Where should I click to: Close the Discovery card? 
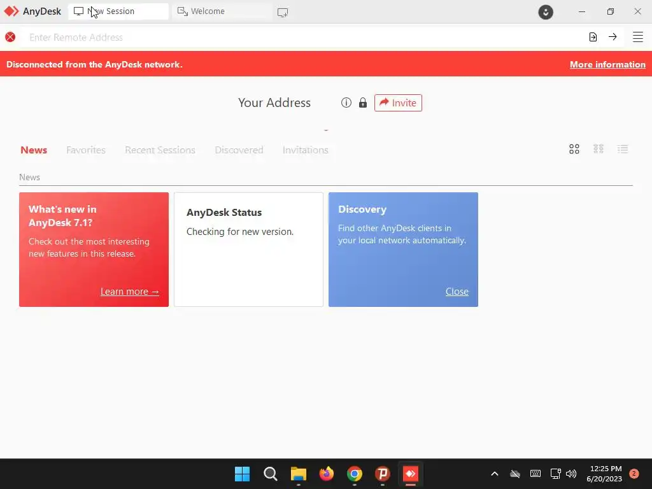point(457,292)
